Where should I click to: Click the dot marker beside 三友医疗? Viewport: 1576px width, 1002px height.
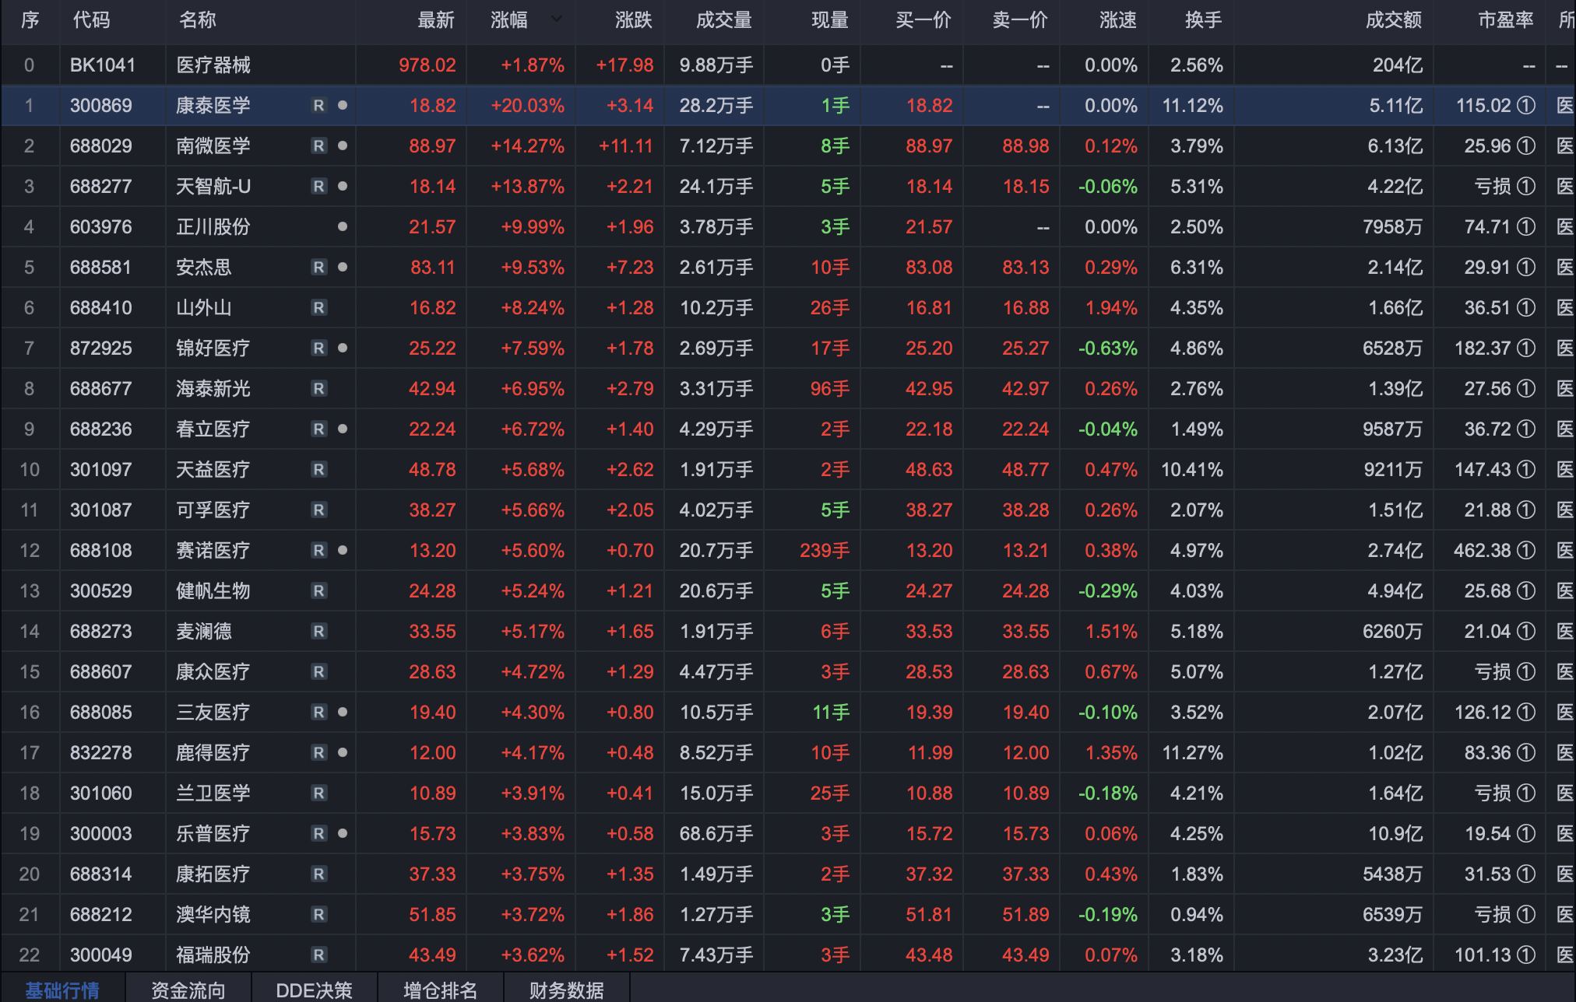tap(343, 712)
